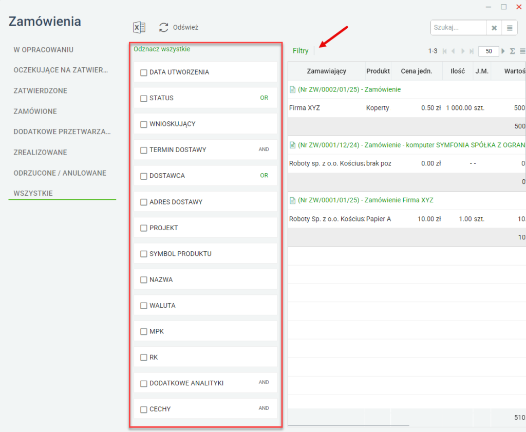The width and height of the screenshot is (526, 432).
Task: Tick the WALUTA filter checkbox
Action: pyautogui.click(x=144, y=306)
